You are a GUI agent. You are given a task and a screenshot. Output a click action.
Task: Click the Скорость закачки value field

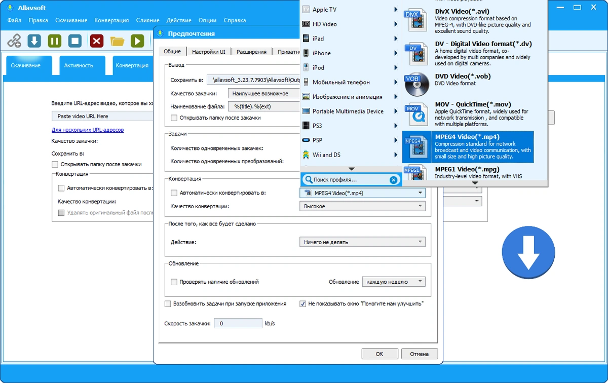238,323
